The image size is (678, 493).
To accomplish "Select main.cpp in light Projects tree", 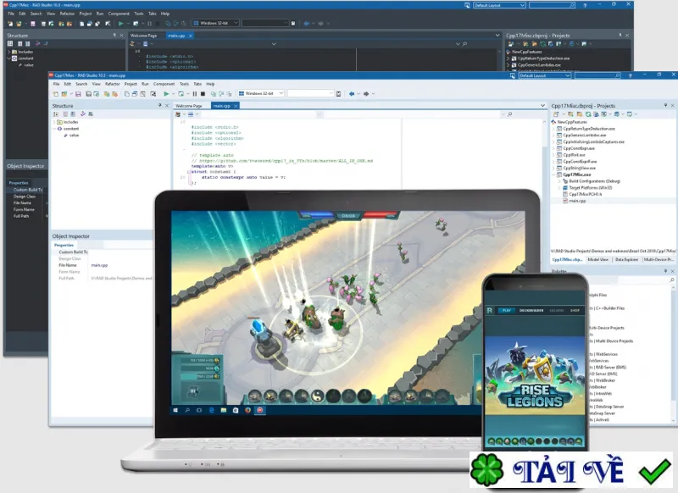I will 577,201.
